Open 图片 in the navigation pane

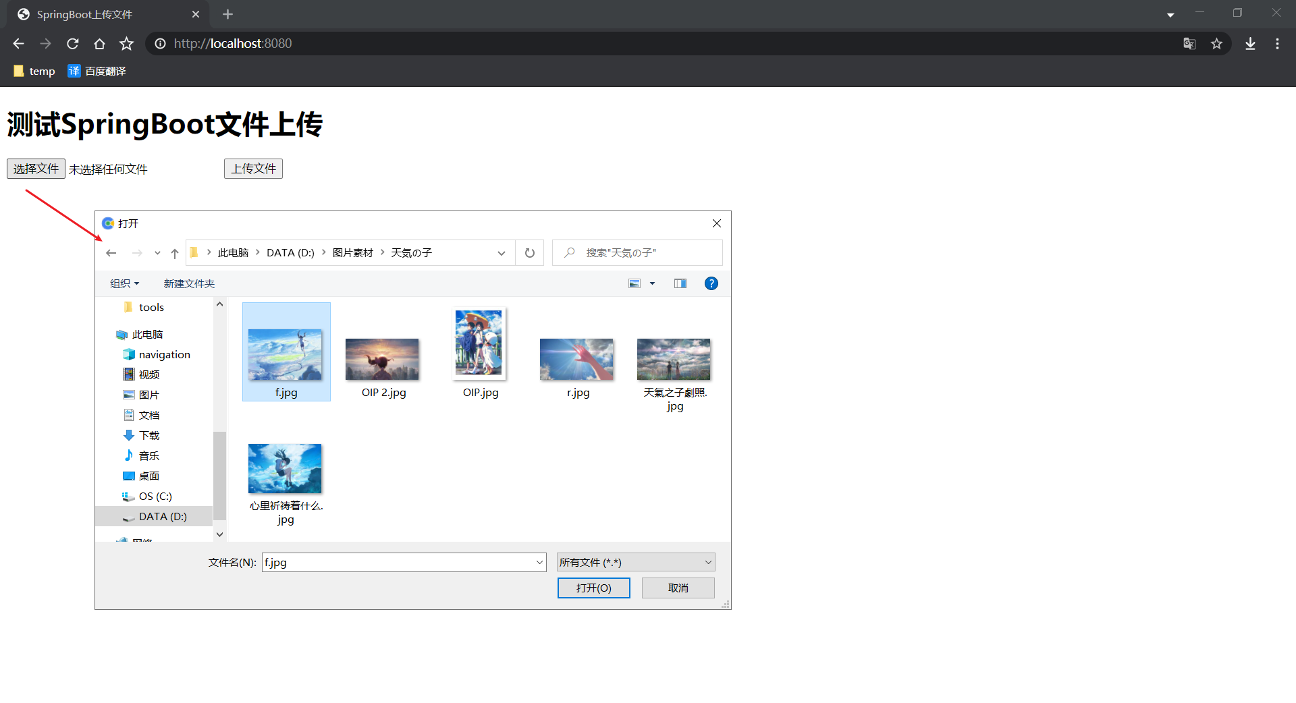coord(148,395)
